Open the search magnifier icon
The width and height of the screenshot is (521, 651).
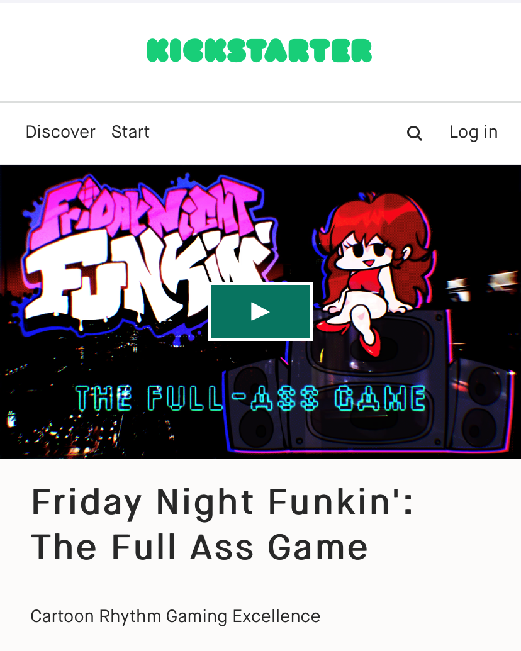pos(414,133)
